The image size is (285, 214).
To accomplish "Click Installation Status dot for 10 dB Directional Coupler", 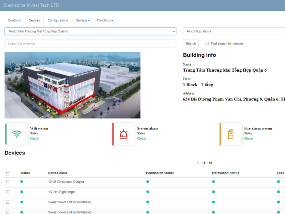I will tap(213, 182).
